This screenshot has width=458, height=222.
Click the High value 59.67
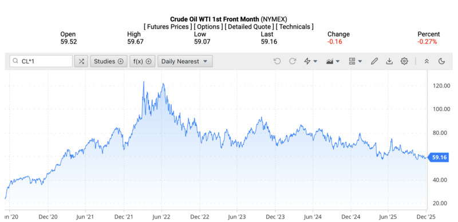135,42
